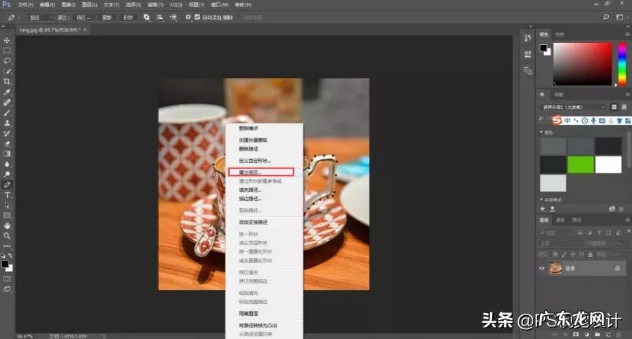Click the workspace switcher icon at top right
This screenshot has height=339, width=632.
[x=619, y=18]
